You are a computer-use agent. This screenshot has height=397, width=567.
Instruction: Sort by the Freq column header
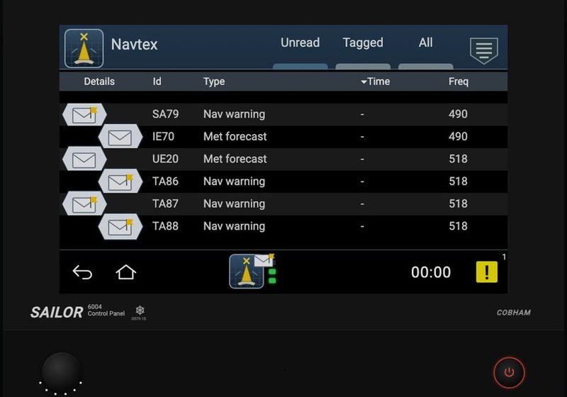(458, 82)
